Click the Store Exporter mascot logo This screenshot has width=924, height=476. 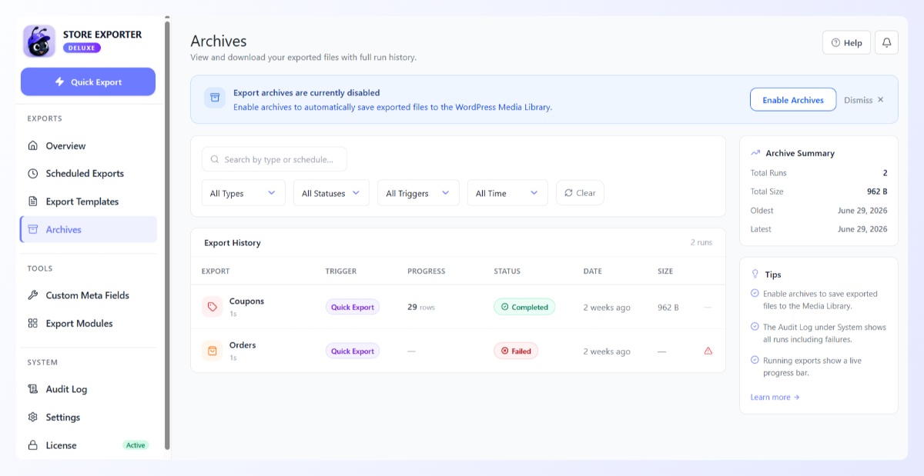click(38, 42)
